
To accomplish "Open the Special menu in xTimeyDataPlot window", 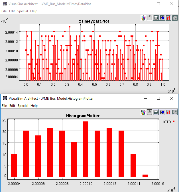I will 23,11.
